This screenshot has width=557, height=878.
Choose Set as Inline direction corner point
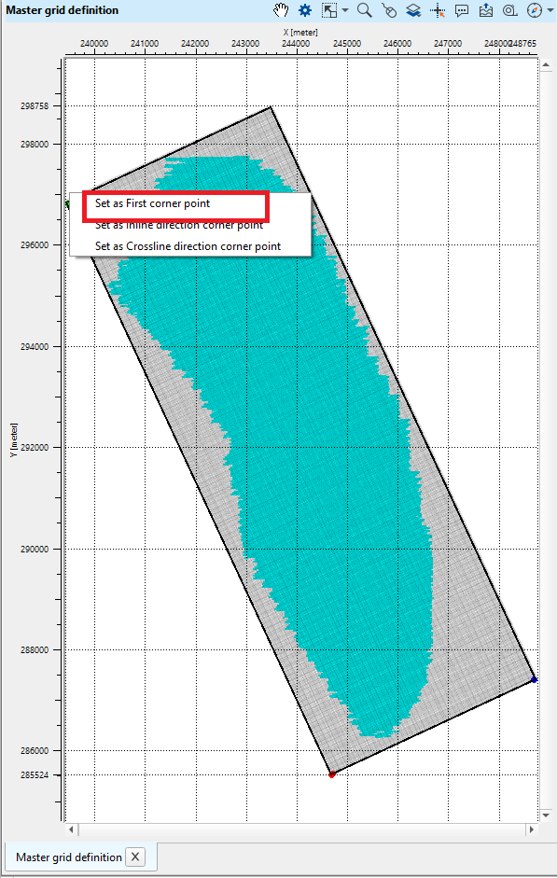(179, 225)
